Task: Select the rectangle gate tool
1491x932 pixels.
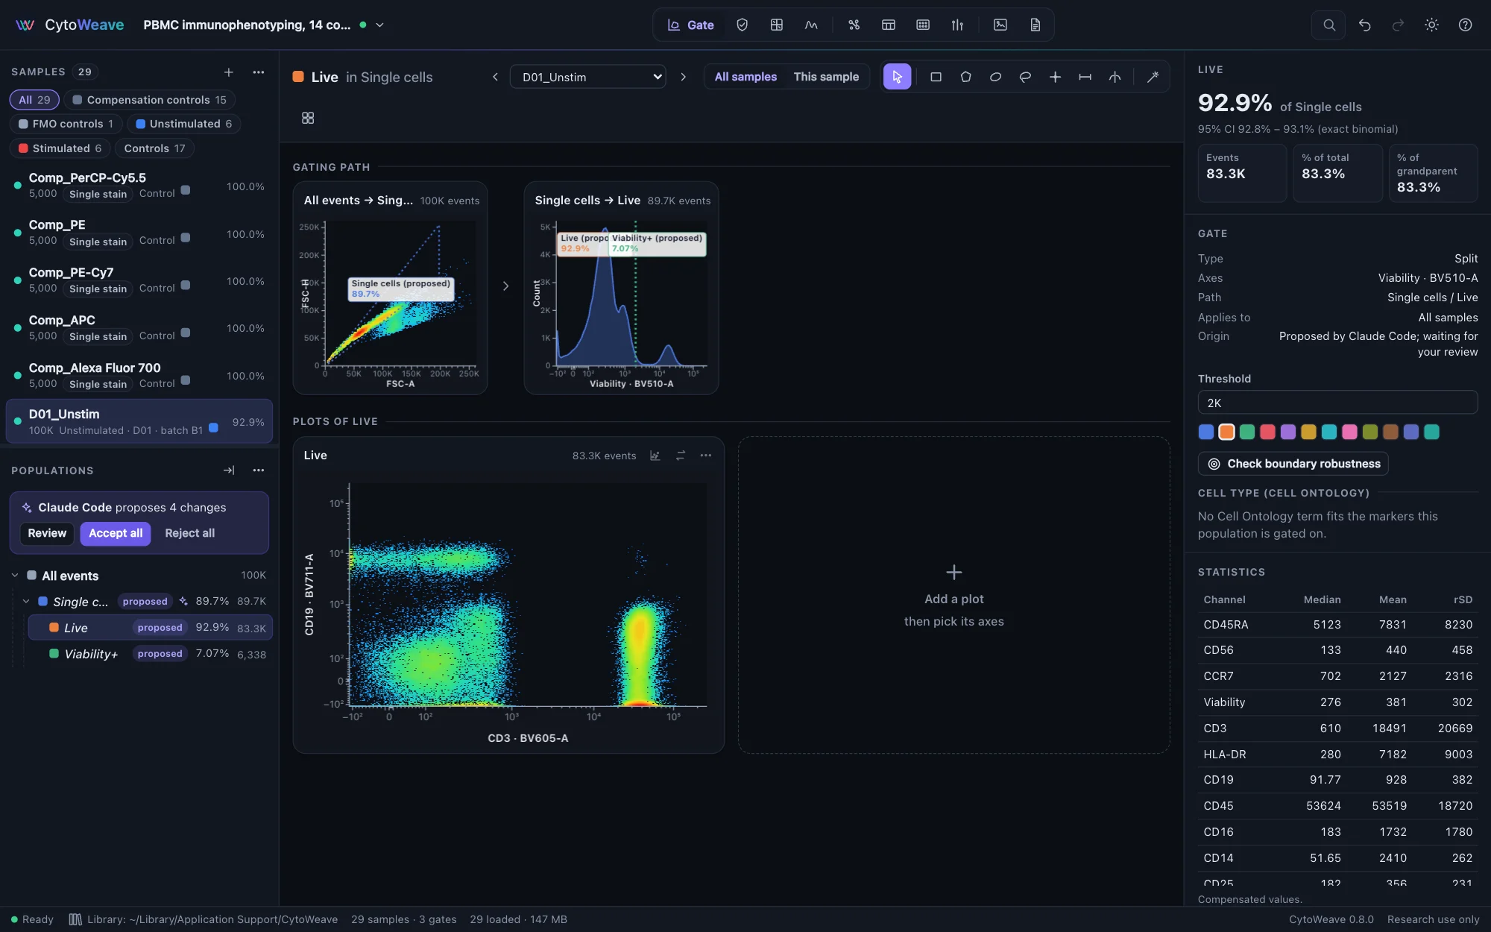Action: pyautogui.click(x=936, y=77)
